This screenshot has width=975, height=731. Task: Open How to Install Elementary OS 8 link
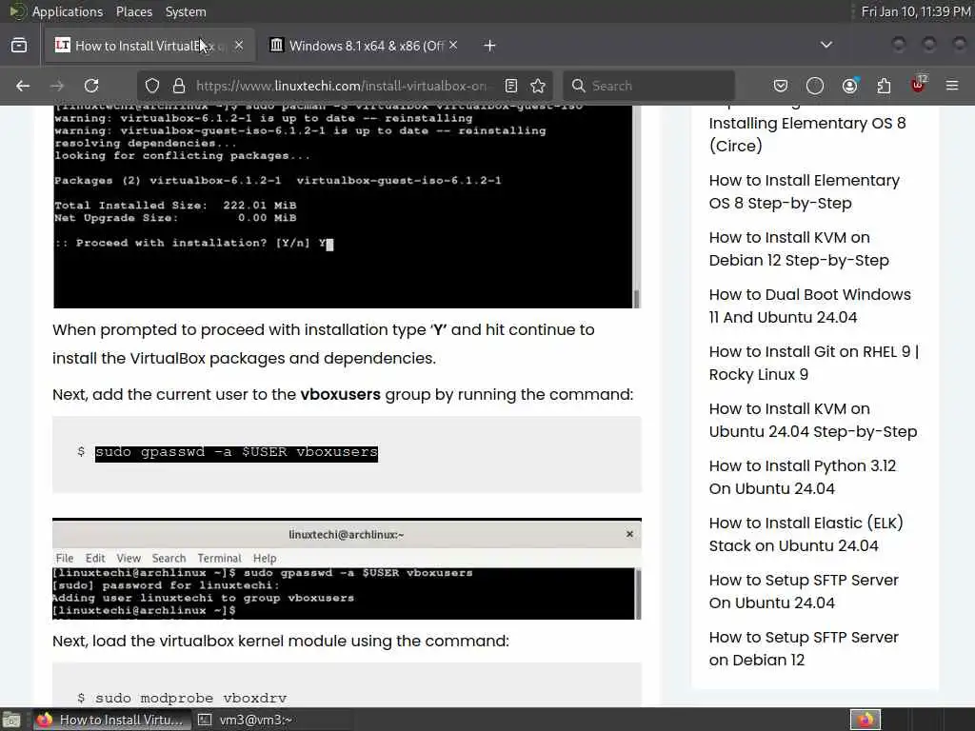(804, 191)
